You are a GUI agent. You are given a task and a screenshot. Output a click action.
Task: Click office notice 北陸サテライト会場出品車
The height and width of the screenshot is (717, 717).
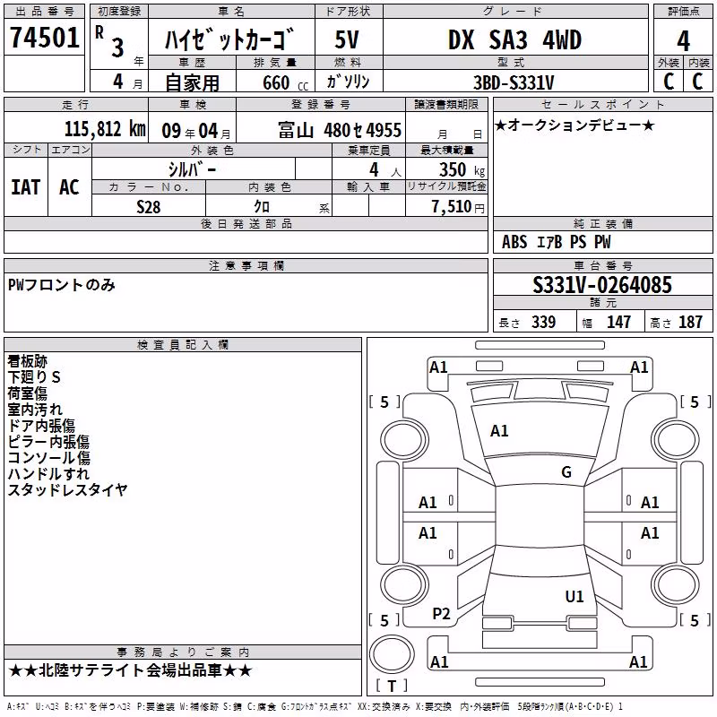[x=130, y=670]
